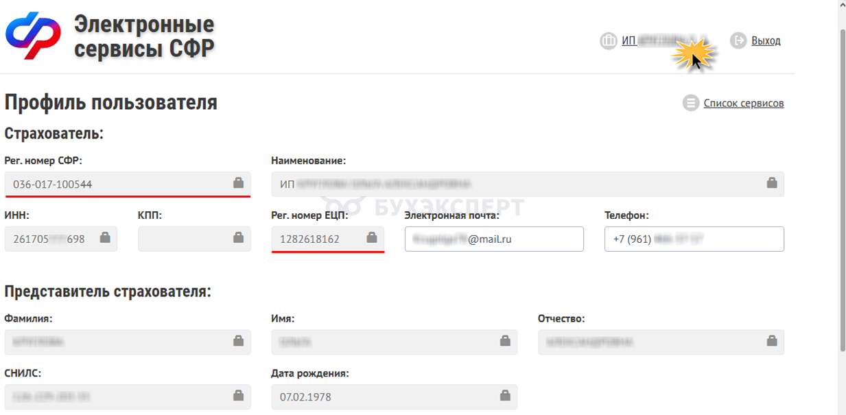The image size is (846, 415).
Task: Click lock icon in Рег. номер СФР field
Action: coord(238,182)
